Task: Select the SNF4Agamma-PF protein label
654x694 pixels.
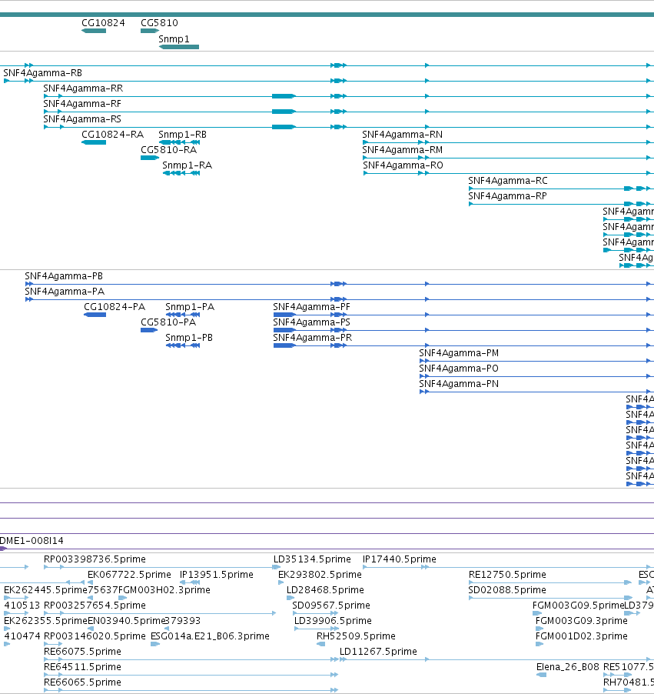Action: pos(312,307)
